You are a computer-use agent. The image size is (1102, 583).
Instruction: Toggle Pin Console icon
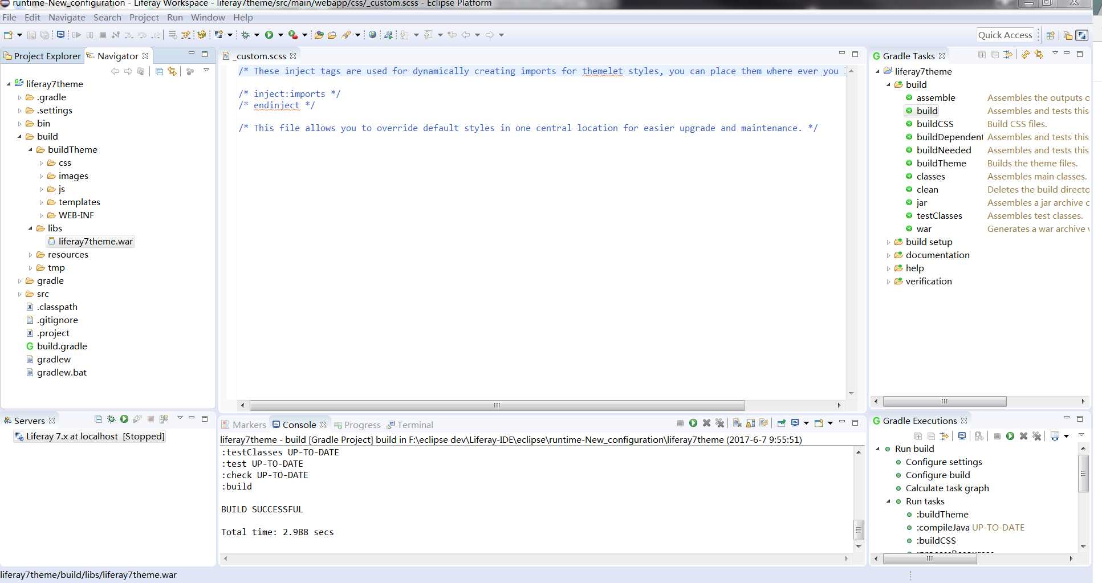coord(781,423)
